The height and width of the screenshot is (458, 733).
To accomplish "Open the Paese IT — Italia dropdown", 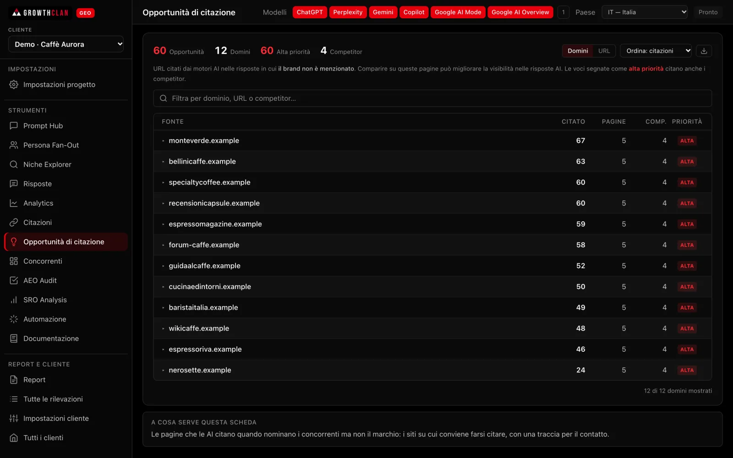I will click(x=645, y=12).
